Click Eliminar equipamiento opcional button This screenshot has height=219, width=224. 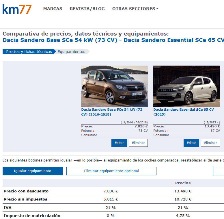[x=111, y=171]
